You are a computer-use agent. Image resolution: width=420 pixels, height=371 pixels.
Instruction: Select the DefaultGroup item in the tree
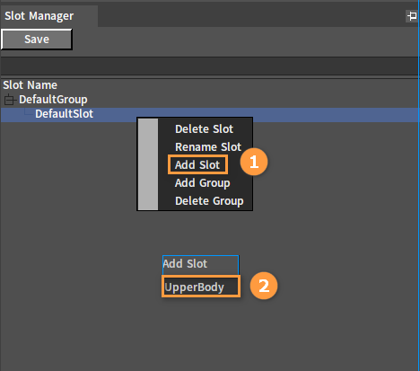[x=53, y=100]
